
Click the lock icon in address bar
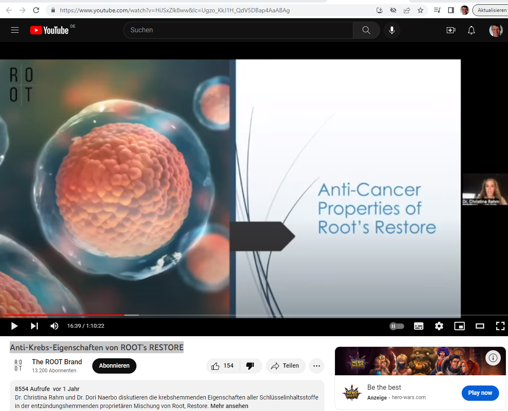(x=53, y=10)
